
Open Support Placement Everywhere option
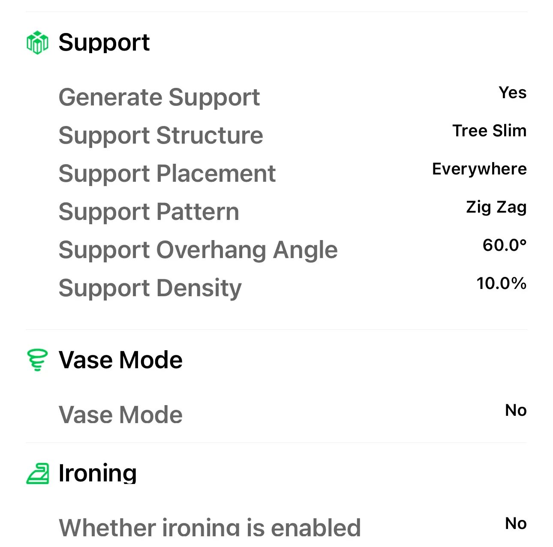479,169
